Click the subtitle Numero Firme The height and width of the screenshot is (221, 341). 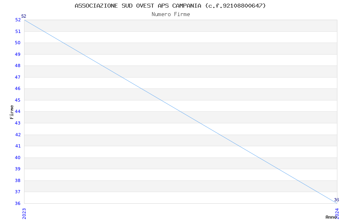pyautogui.click(x=171, y=14)
